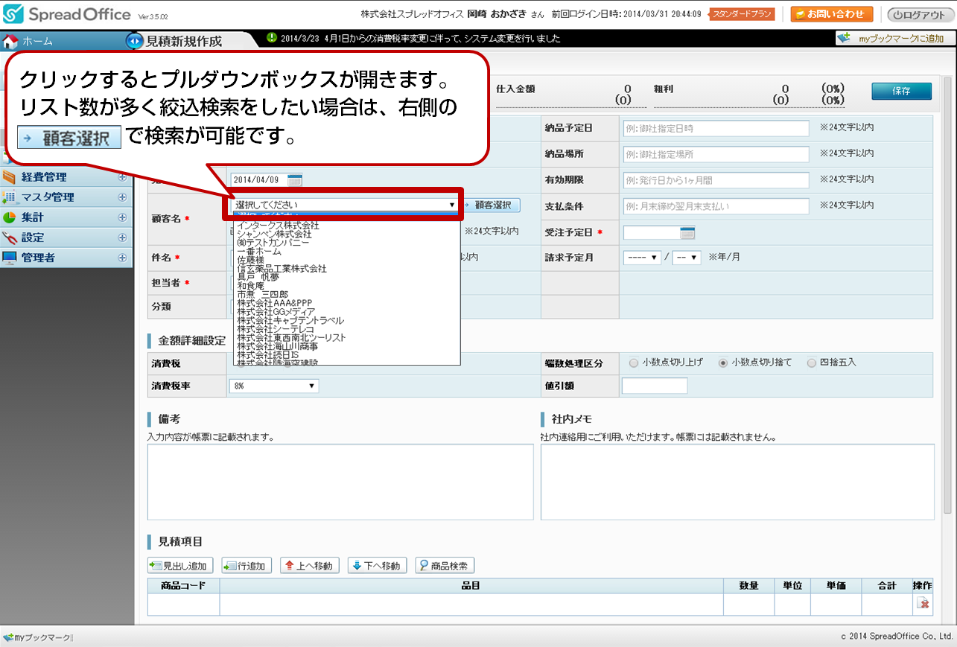Select 一番ホーム from the customer list
The width and height of the screenshot is (957, 647).
point(258,252)
